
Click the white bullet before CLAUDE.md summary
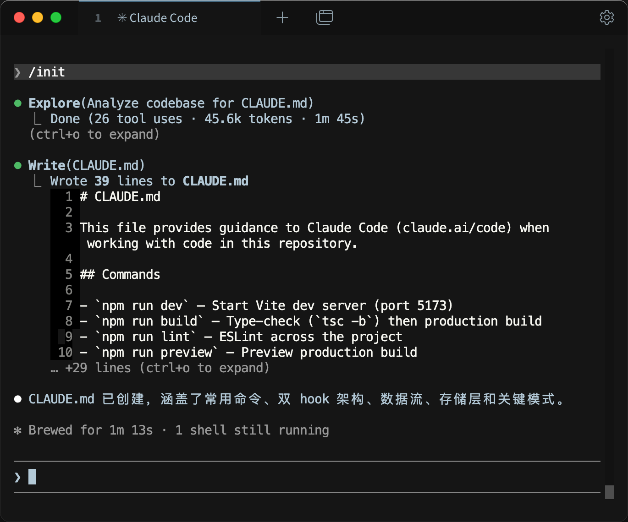[x=18, y=399]
